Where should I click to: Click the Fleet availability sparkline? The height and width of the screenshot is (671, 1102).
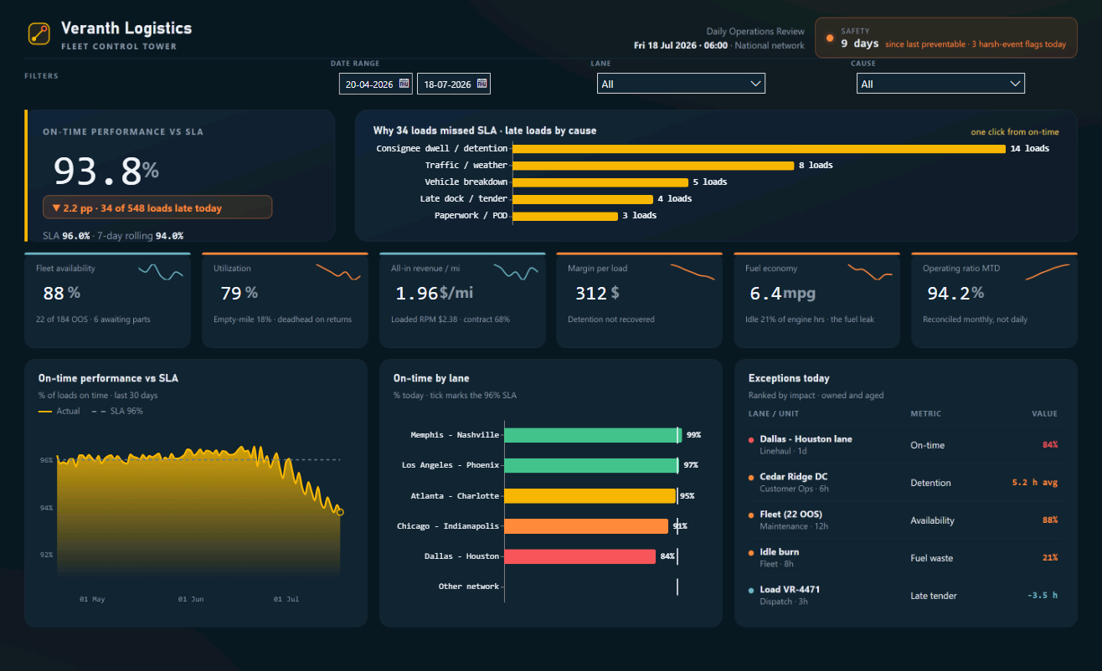(x=161, y=272)
